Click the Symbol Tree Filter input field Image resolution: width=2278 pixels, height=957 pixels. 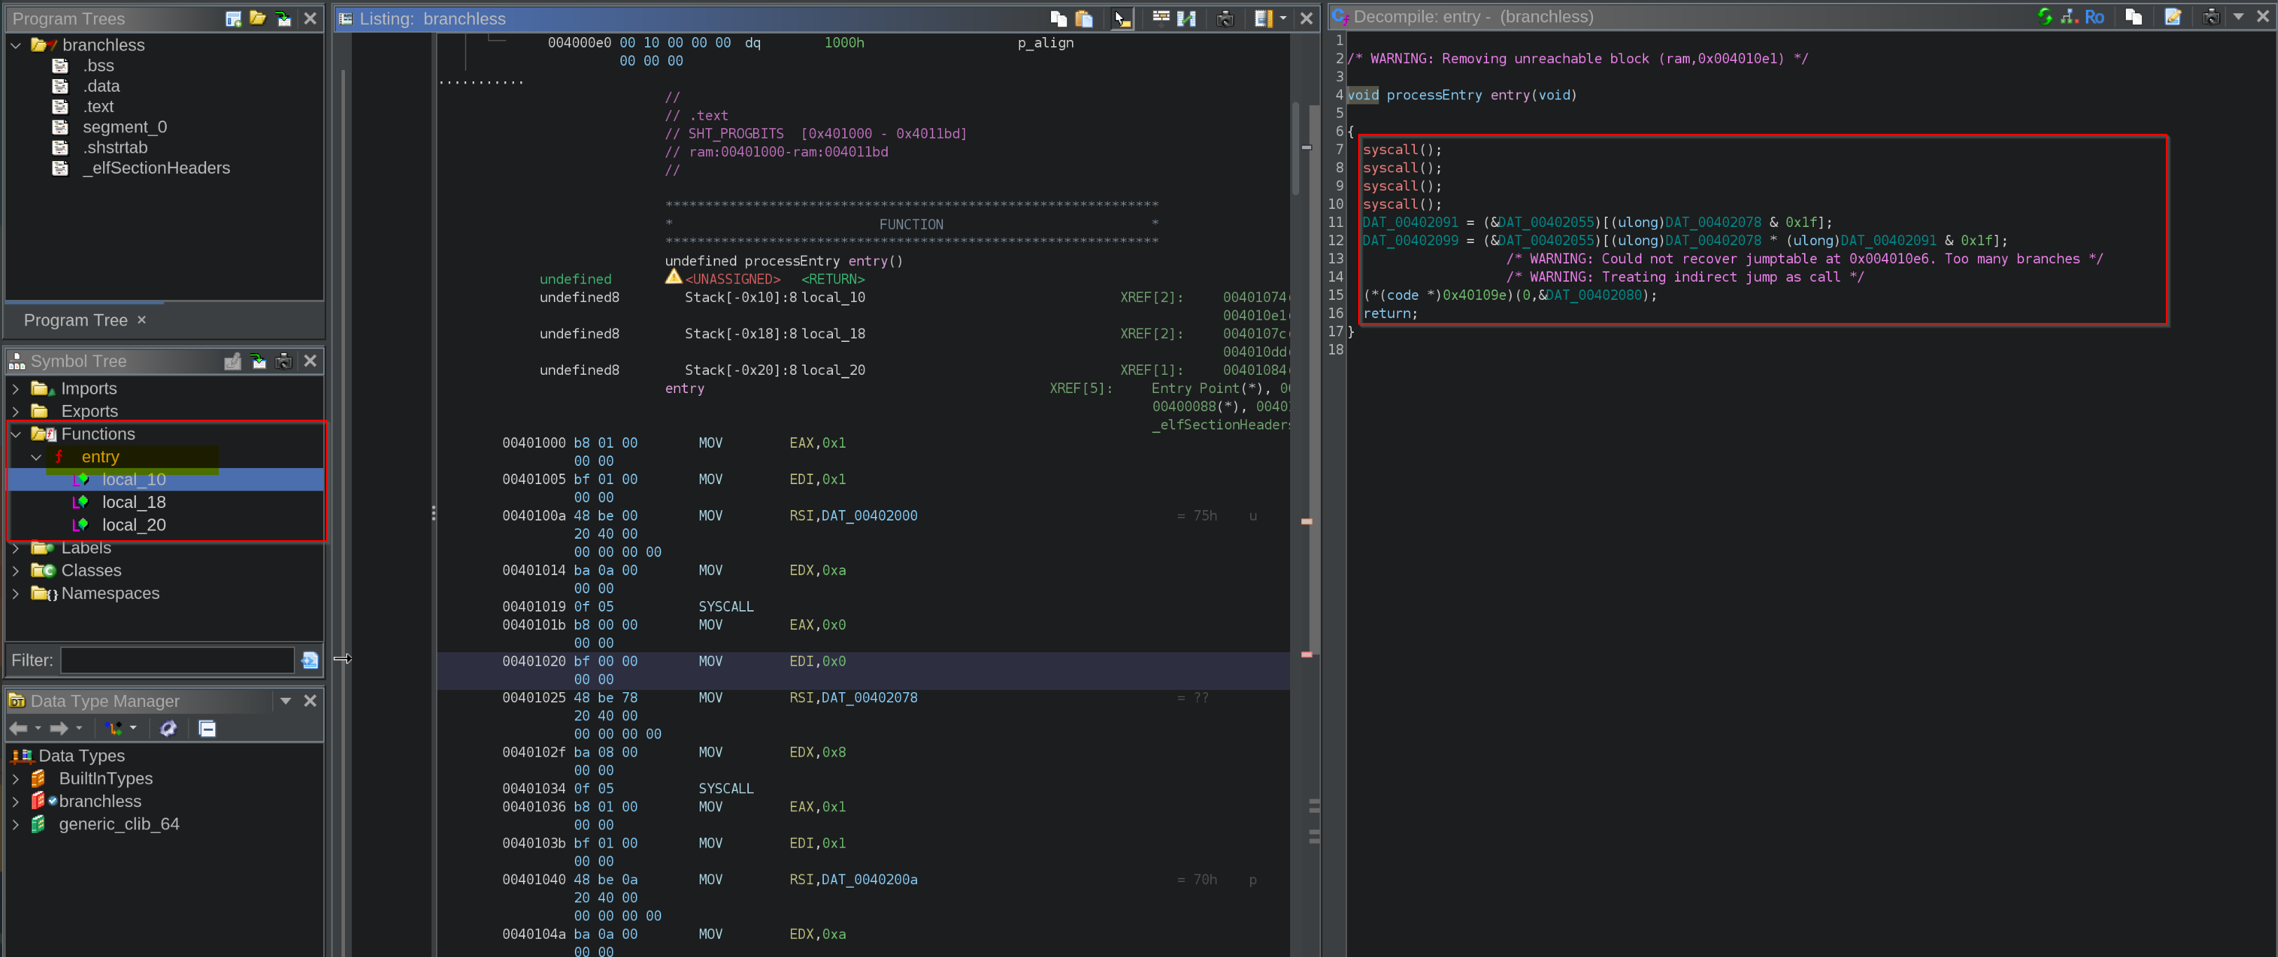pyautogui.click(x=177, y=660)
